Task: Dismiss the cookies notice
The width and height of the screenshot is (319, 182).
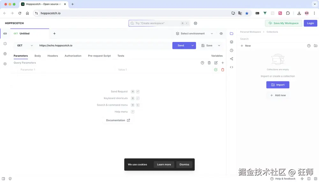Action: click(184, 165)
